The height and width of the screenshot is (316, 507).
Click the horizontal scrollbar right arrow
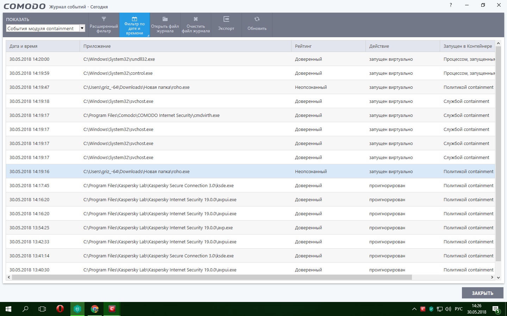click(x=492, y=277)
